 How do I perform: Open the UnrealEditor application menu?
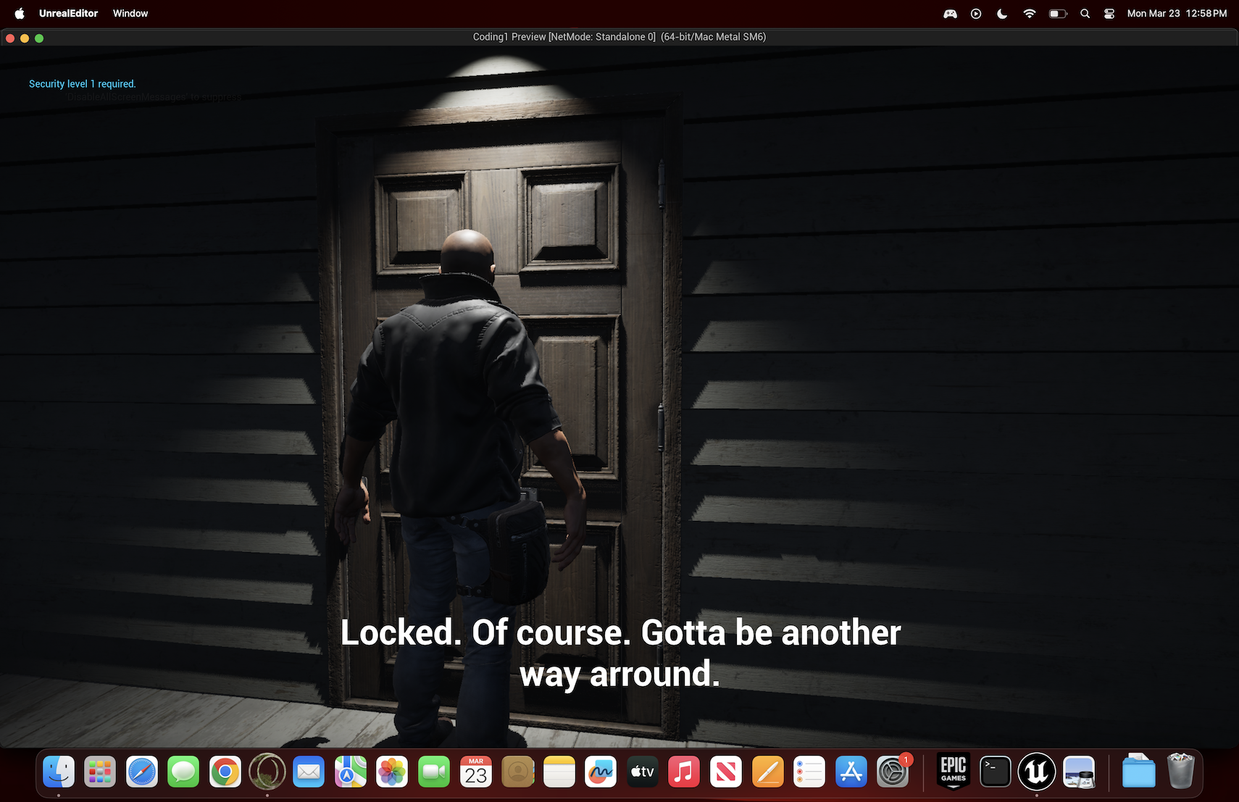(x=68, y=13)
